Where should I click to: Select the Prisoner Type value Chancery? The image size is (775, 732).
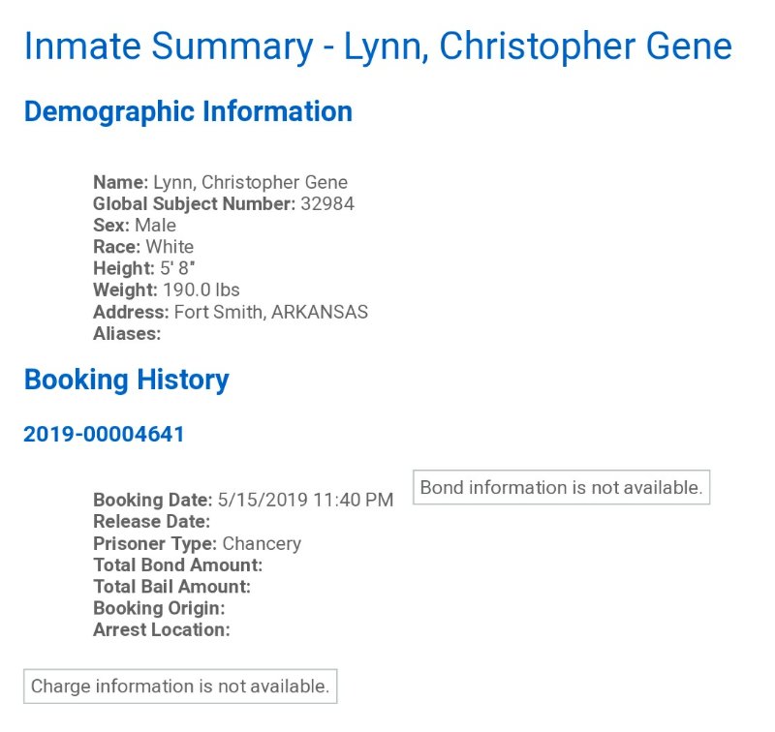point(262,543)
